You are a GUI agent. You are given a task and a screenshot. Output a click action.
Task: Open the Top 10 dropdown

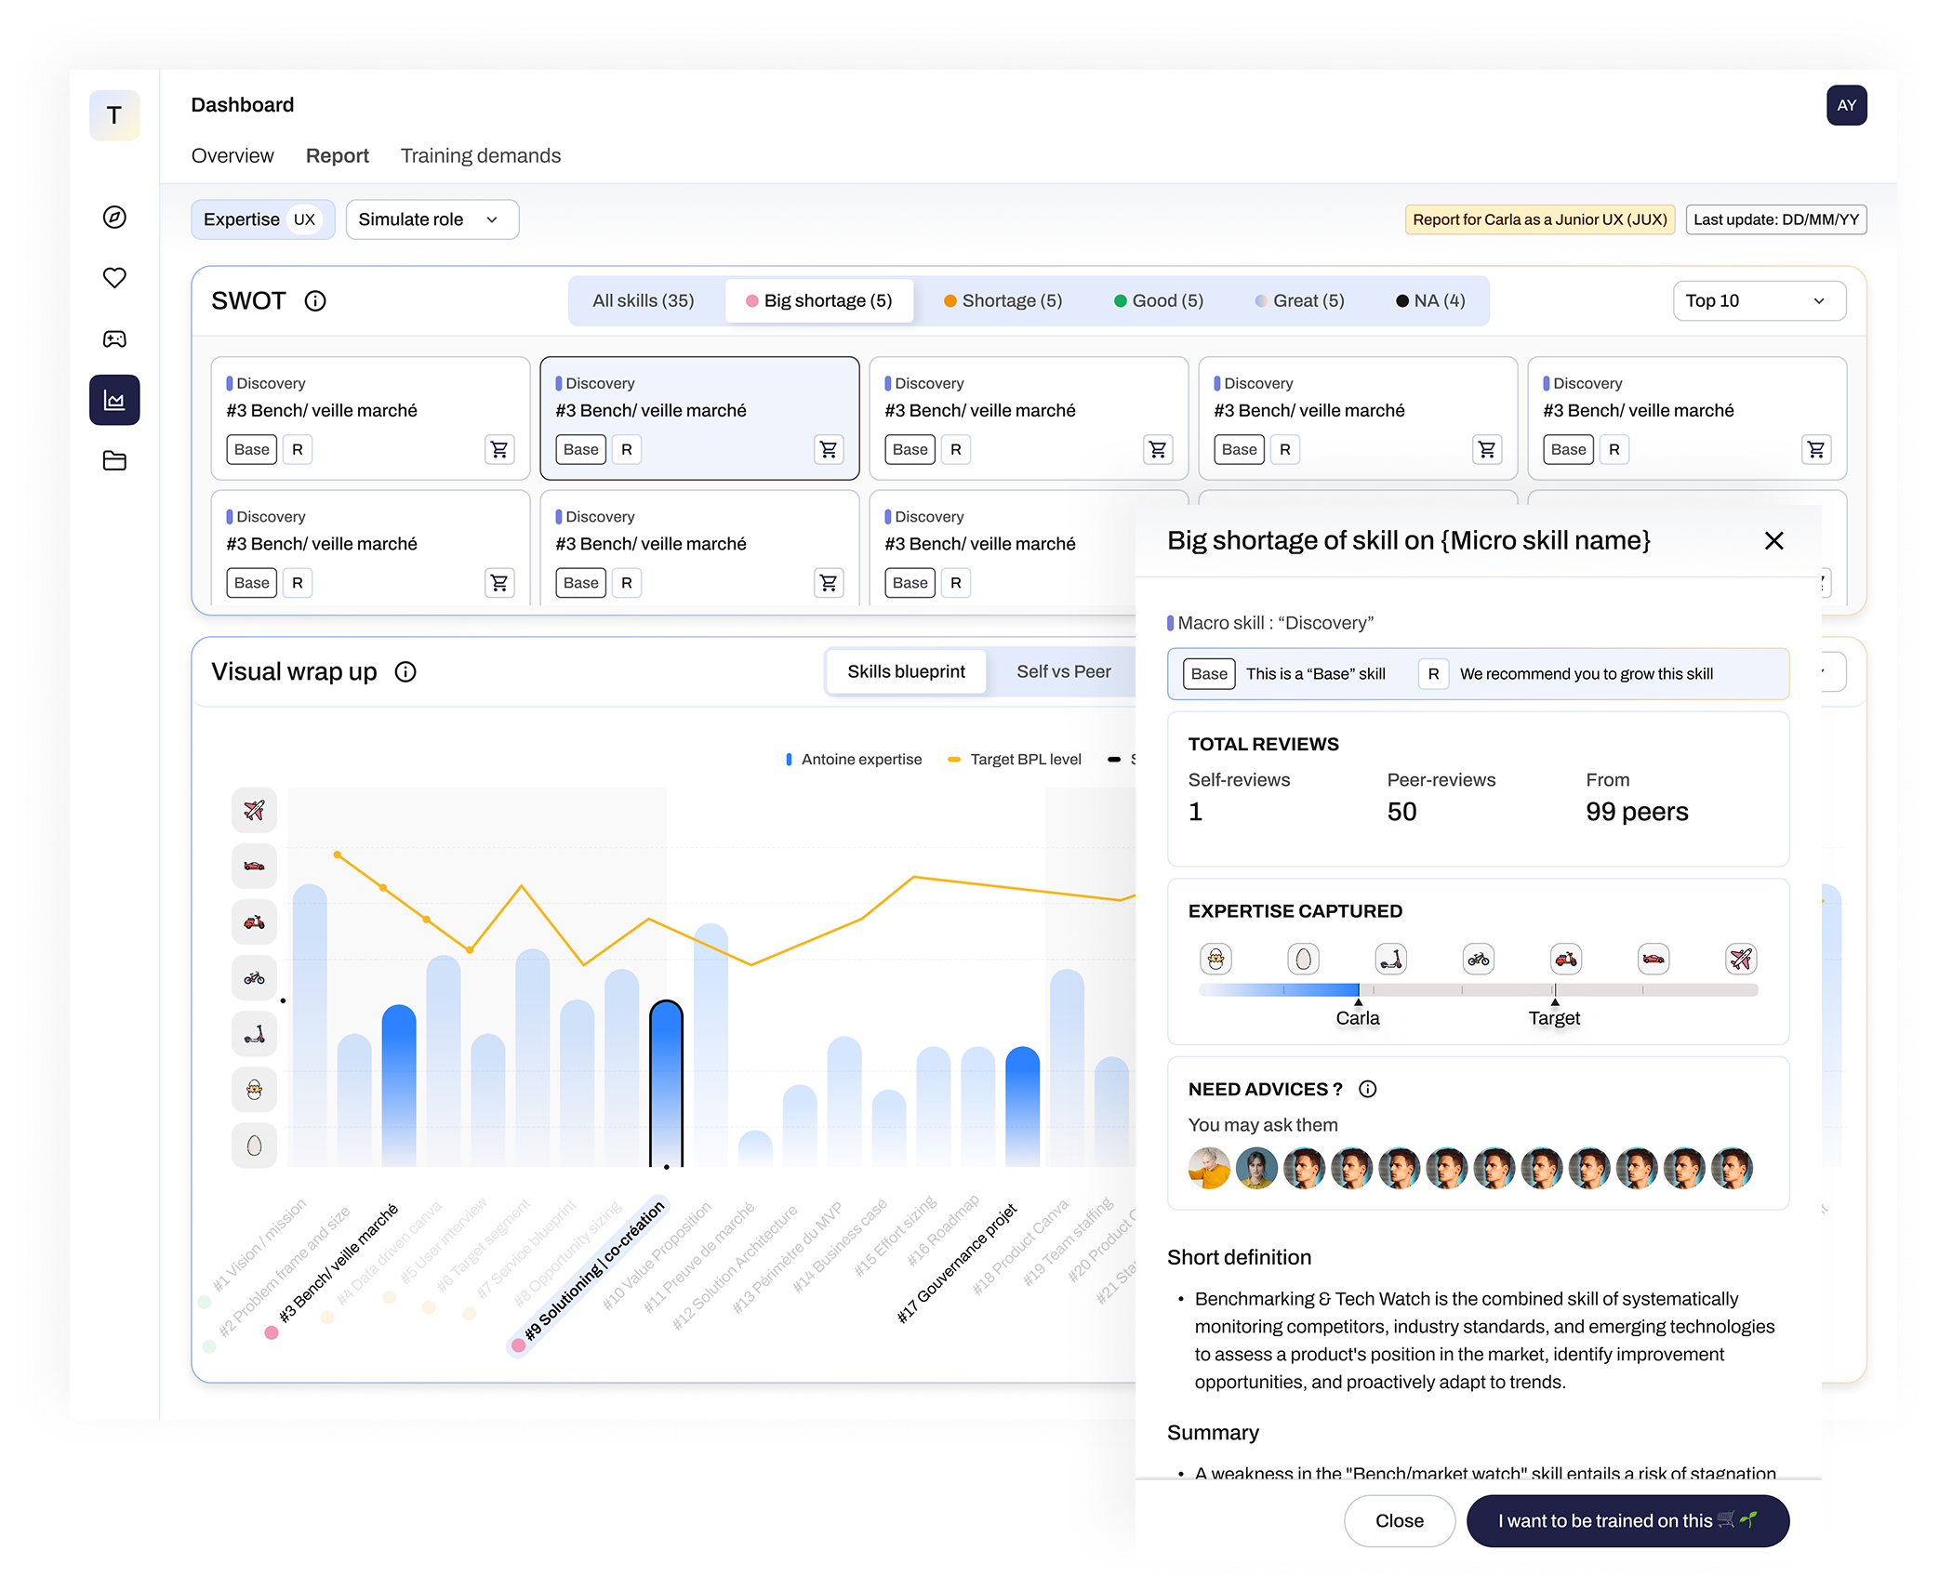[x=1758, y=300]
